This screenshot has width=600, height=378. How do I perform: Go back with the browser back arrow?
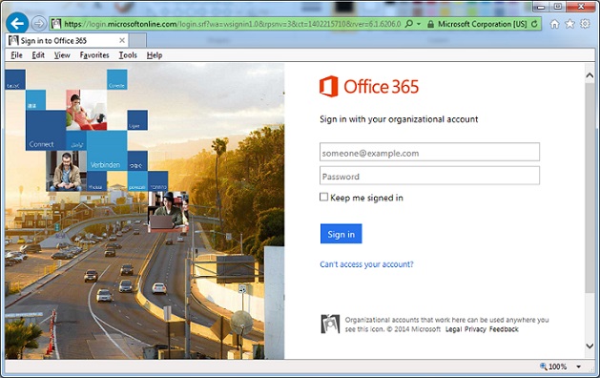[17, 23]
